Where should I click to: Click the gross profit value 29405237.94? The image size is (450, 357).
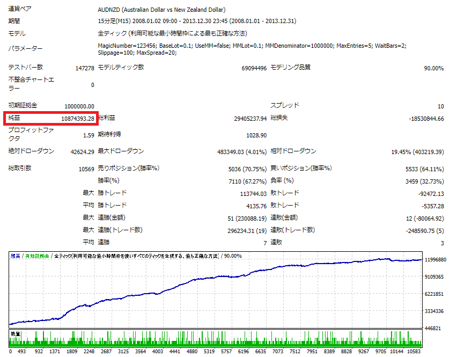tap(250, 119)
